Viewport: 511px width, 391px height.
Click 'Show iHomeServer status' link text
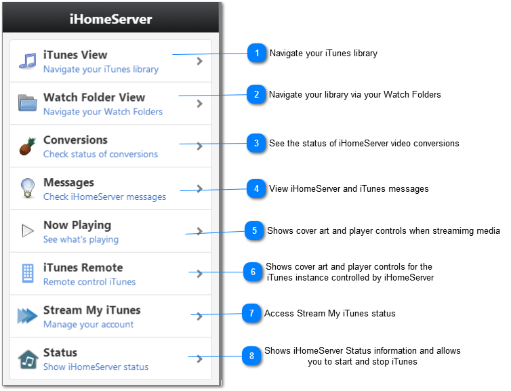point(96,367)
